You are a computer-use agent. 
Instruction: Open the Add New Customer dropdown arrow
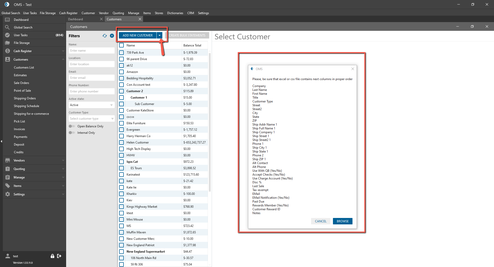[160, 35]
